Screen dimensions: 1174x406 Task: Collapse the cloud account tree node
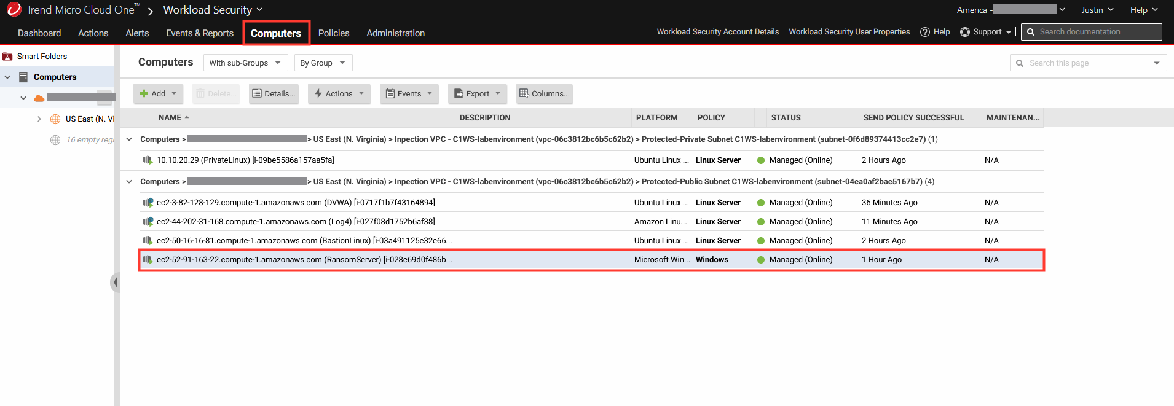pos(23,98)
